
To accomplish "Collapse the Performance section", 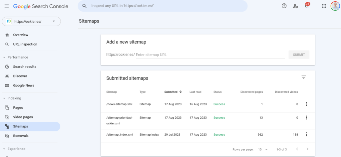I will tap(4, 57).
